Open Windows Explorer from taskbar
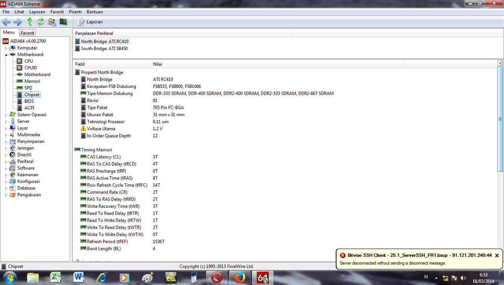Image resolution: width=504 pixels, height=285 pixels. tap(33, 278)
